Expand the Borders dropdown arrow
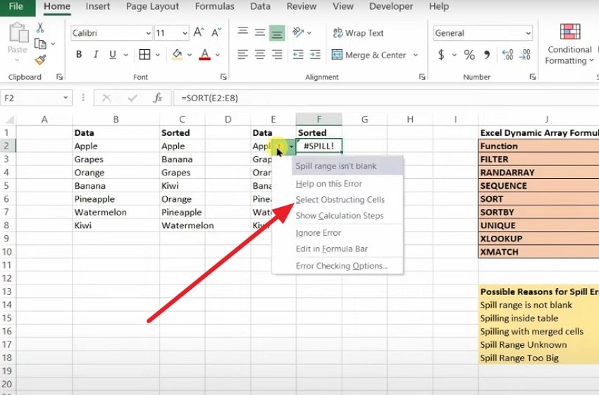Viewport: 599px width, 395px height. (x=158, y=55)
